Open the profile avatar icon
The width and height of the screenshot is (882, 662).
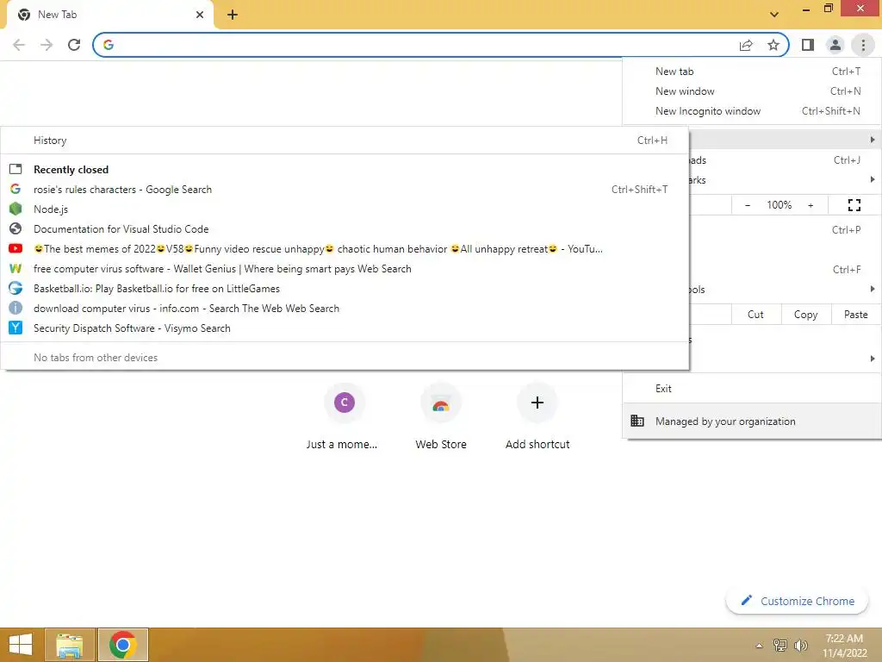835,45
